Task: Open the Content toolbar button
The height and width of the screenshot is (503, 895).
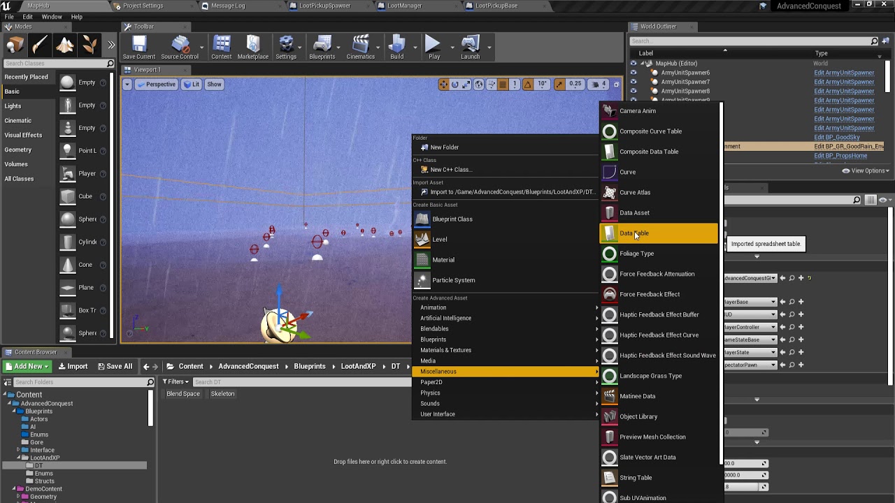Action: 222,48
